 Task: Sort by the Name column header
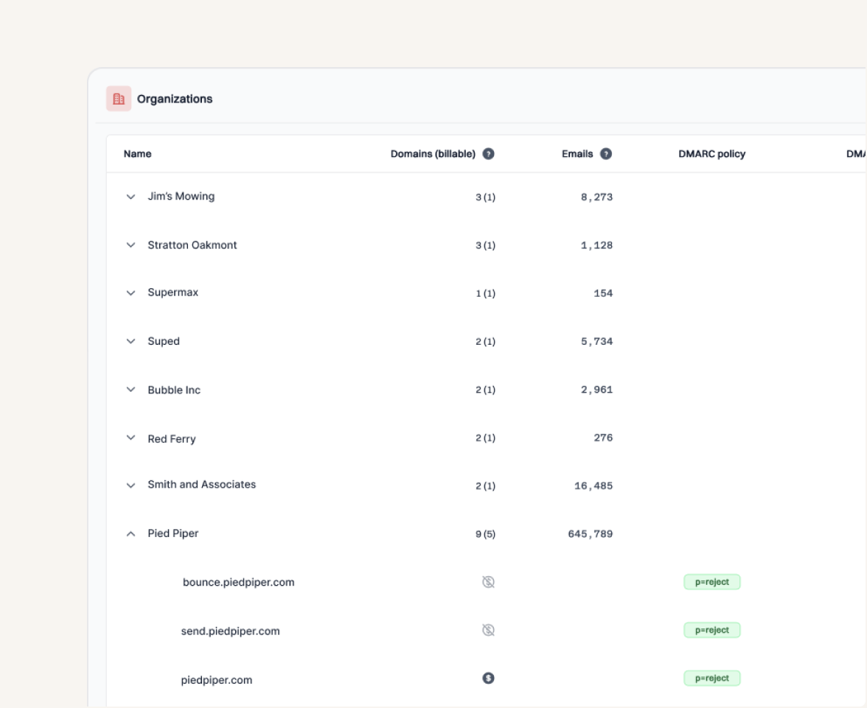click(x=138, y=154)
